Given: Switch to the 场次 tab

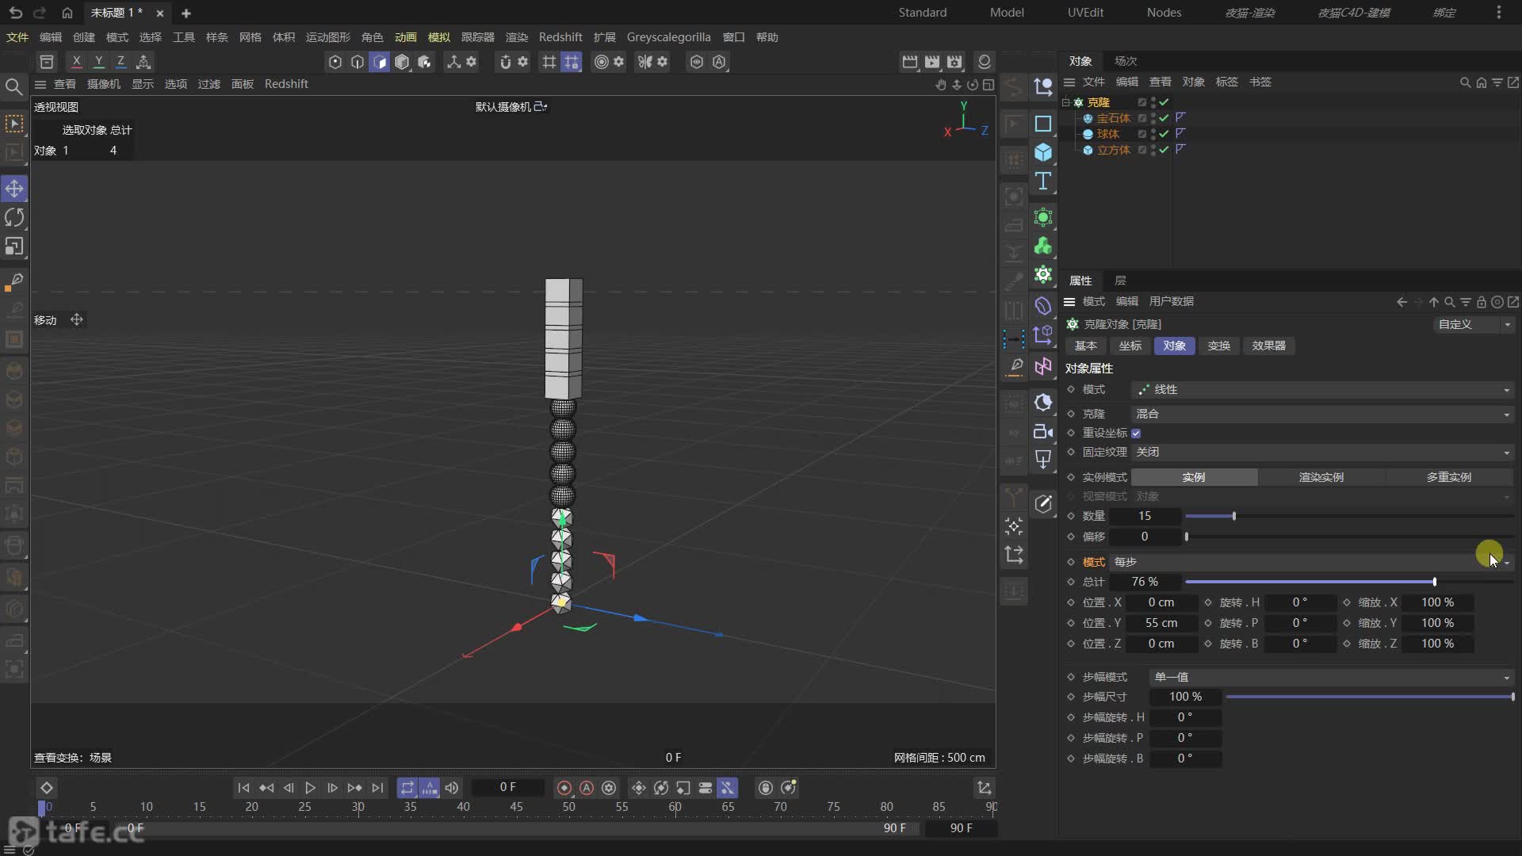Looking at the screenshot, I should (1126, 61).
